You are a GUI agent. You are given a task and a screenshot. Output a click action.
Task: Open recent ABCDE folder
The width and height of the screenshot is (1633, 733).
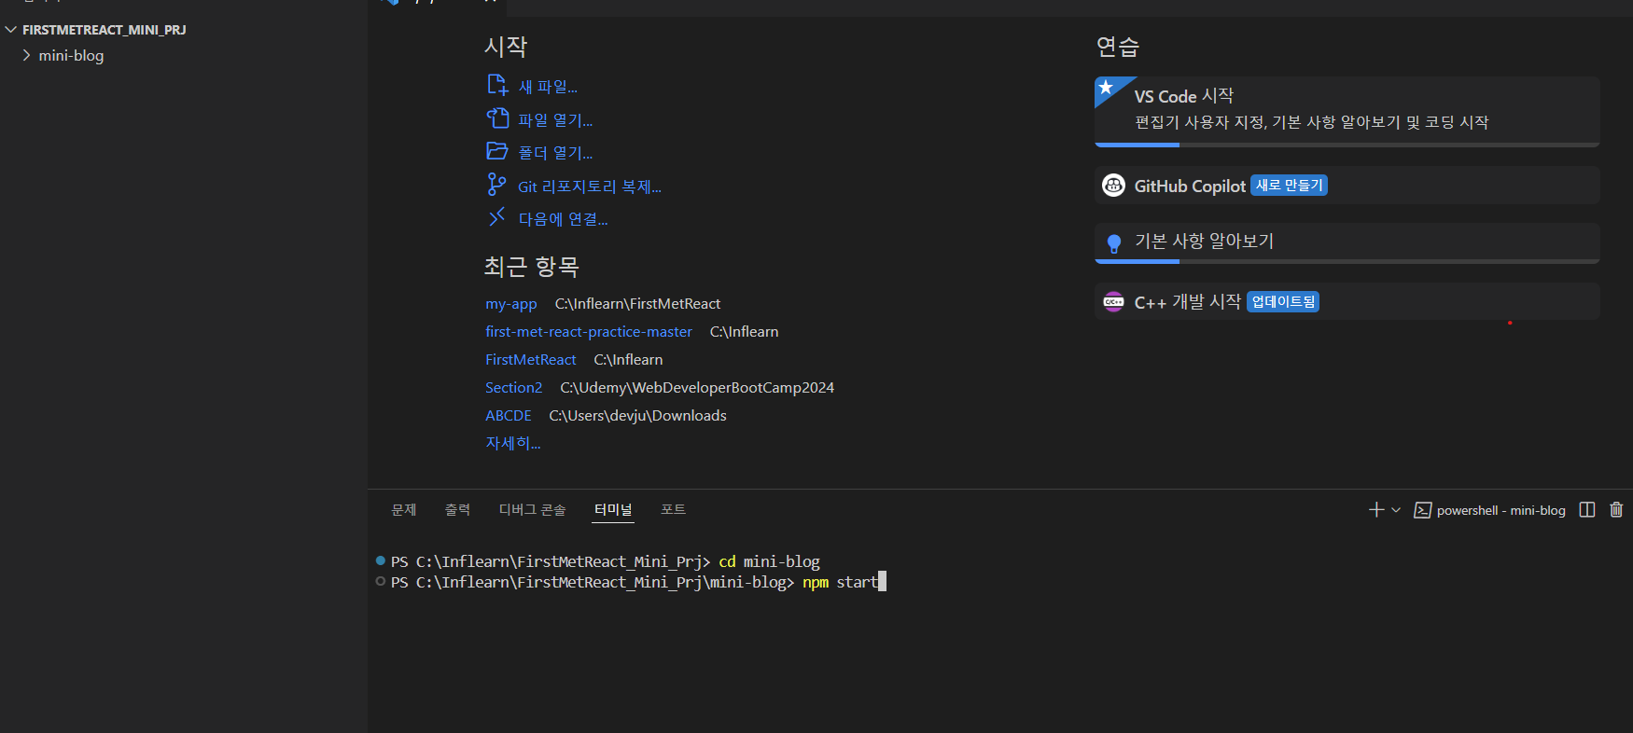click(509, 416)
